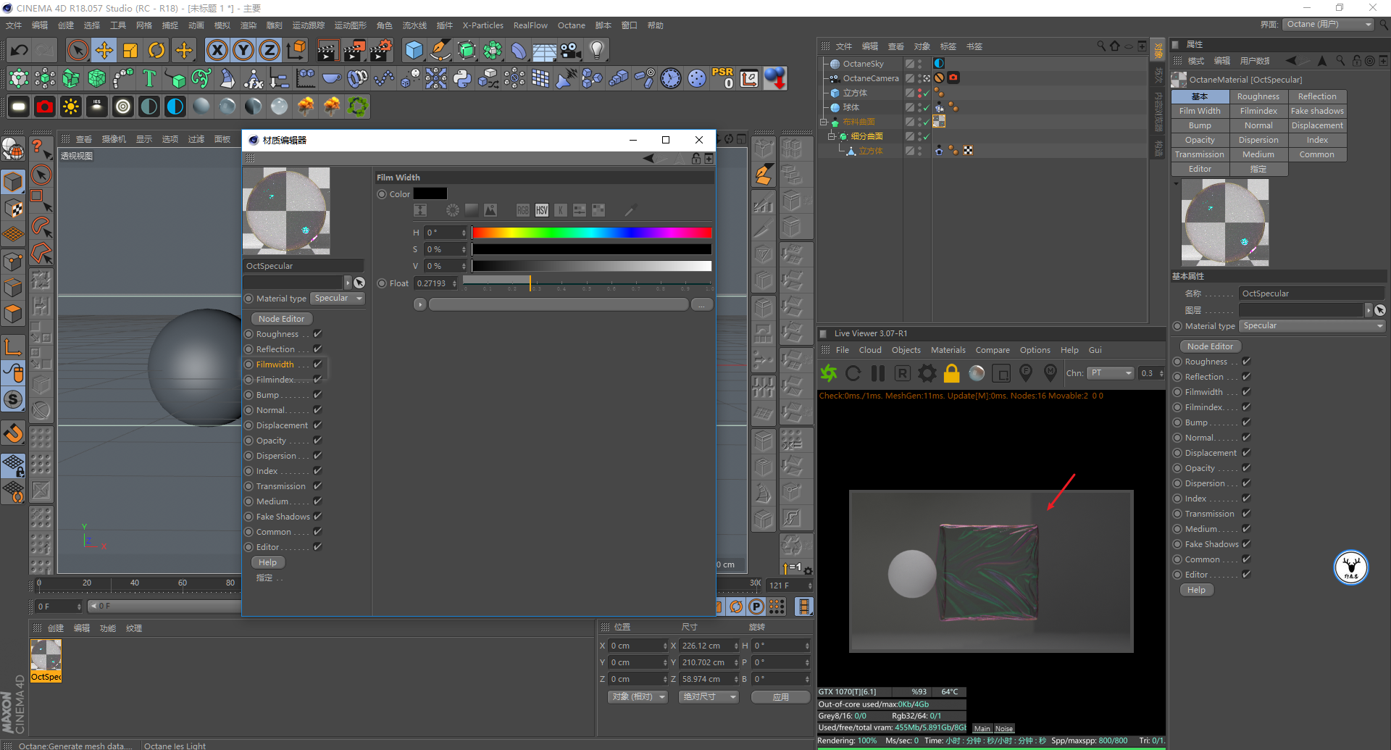
Task: Click the Camera object icon in toolbar
Action: point(571,50)
